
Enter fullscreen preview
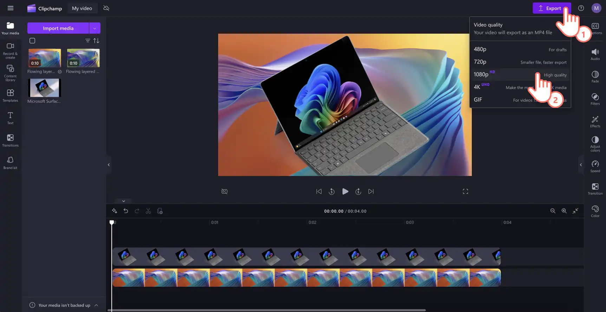click(465, 191)
